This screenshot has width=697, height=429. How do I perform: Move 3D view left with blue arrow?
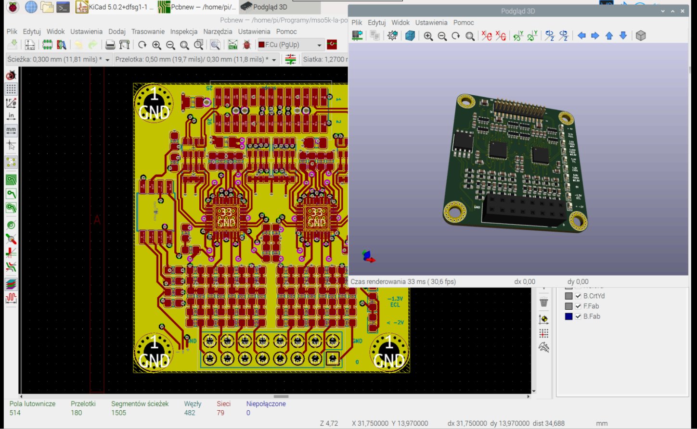click(x=581, y=36)
